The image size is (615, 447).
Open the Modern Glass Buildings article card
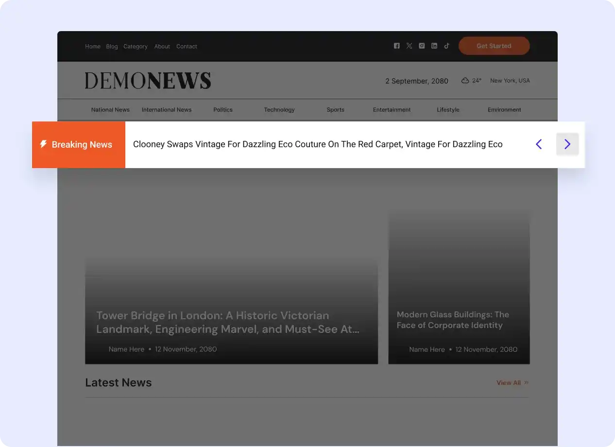453,320
